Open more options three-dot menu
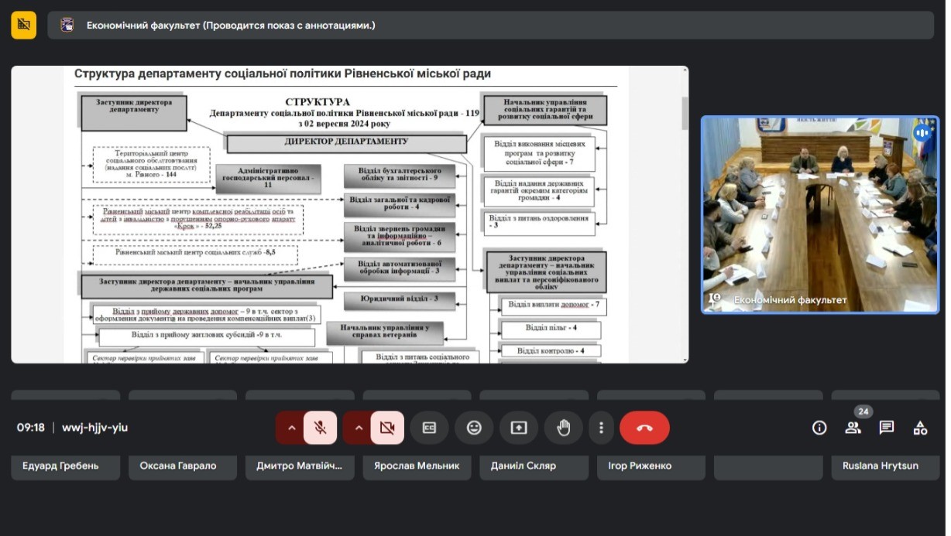951x536 pixels. (601, 428)
